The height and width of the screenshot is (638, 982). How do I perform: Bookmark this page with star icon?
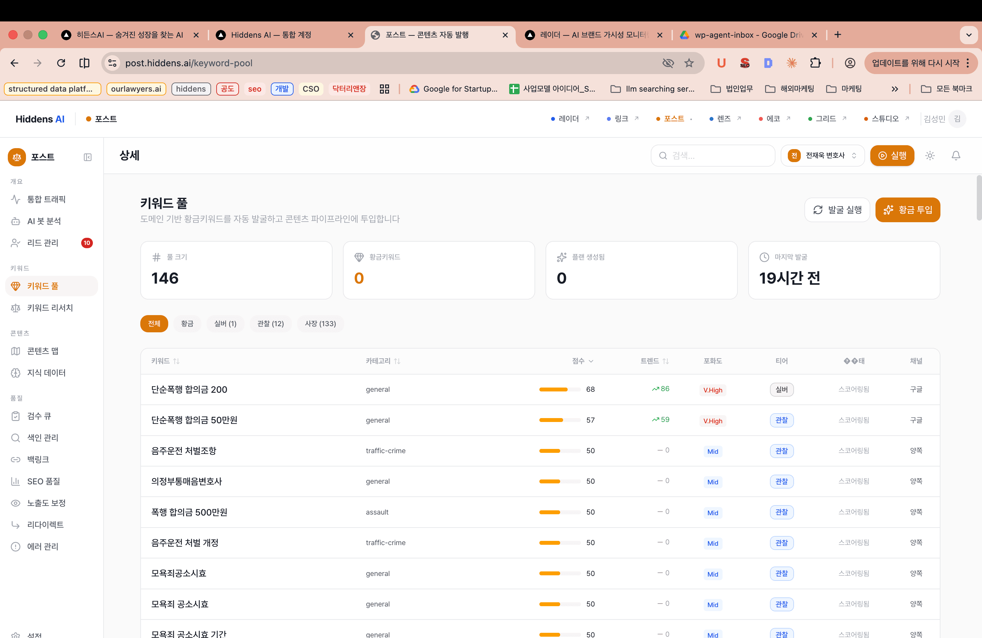(689, 63)
